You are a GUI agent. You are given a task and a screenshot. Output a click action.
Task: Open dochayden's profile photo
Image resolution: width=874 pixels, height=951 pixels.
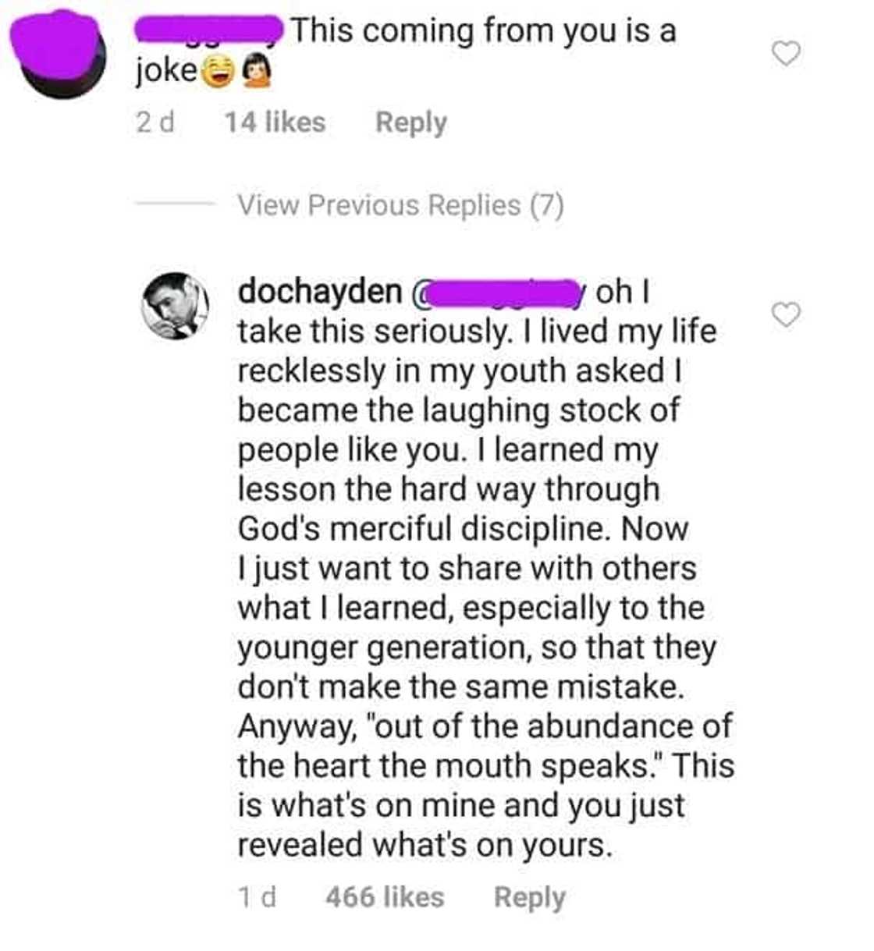[x=176, y=305]
